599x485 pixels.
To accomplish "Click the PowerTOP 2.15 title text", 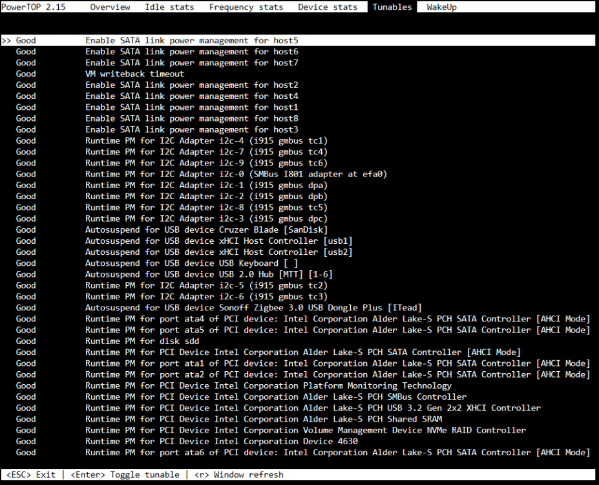I will coord(34,7).
